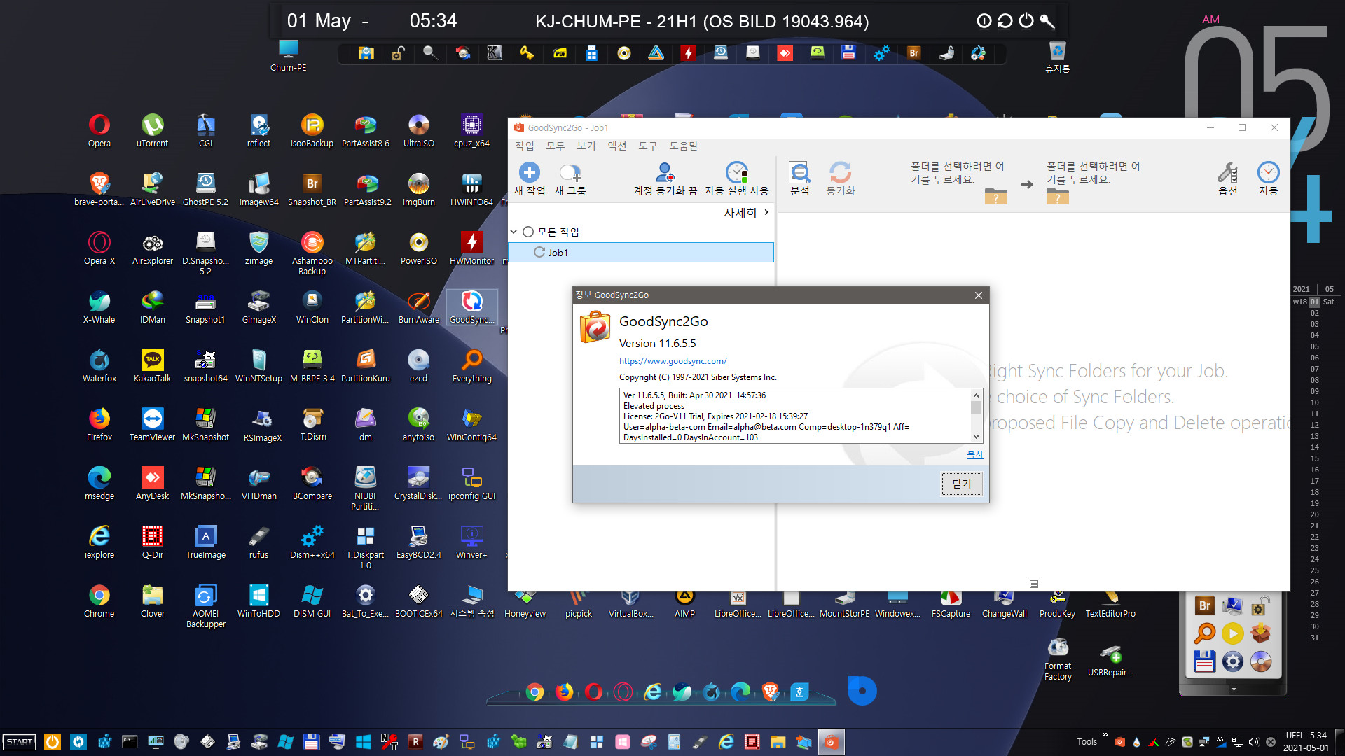
Task: Expand the Tools tray chevron
Action: tap(1105, 735)
